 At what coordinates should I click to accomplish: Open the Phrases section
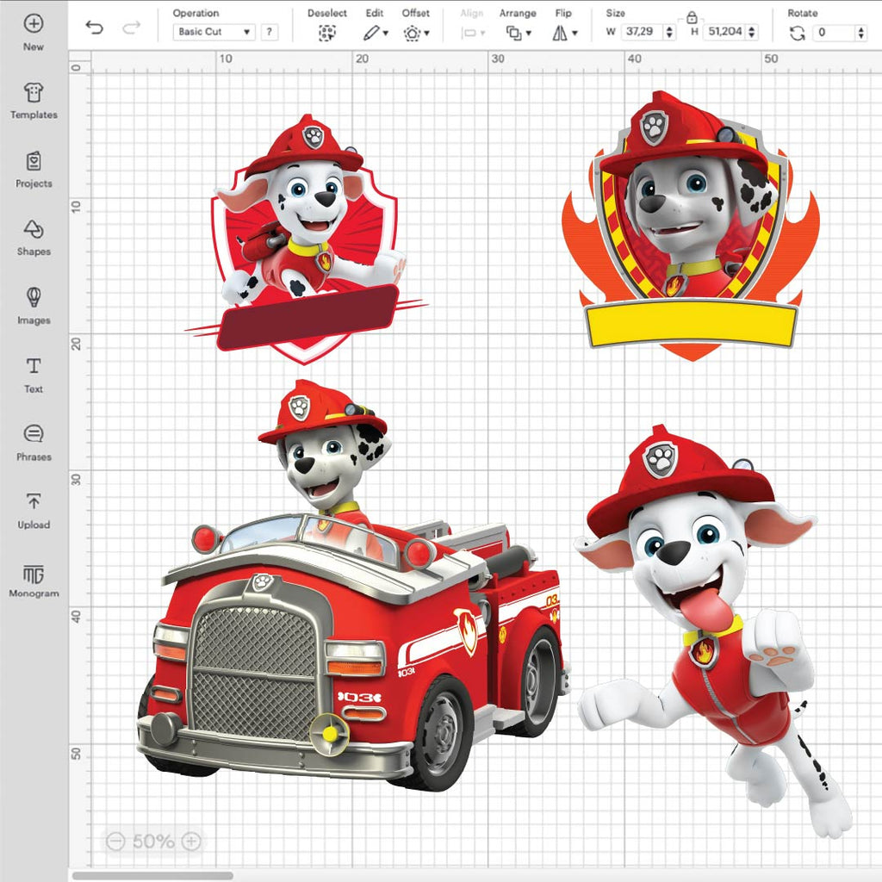(x=34, y=435)
